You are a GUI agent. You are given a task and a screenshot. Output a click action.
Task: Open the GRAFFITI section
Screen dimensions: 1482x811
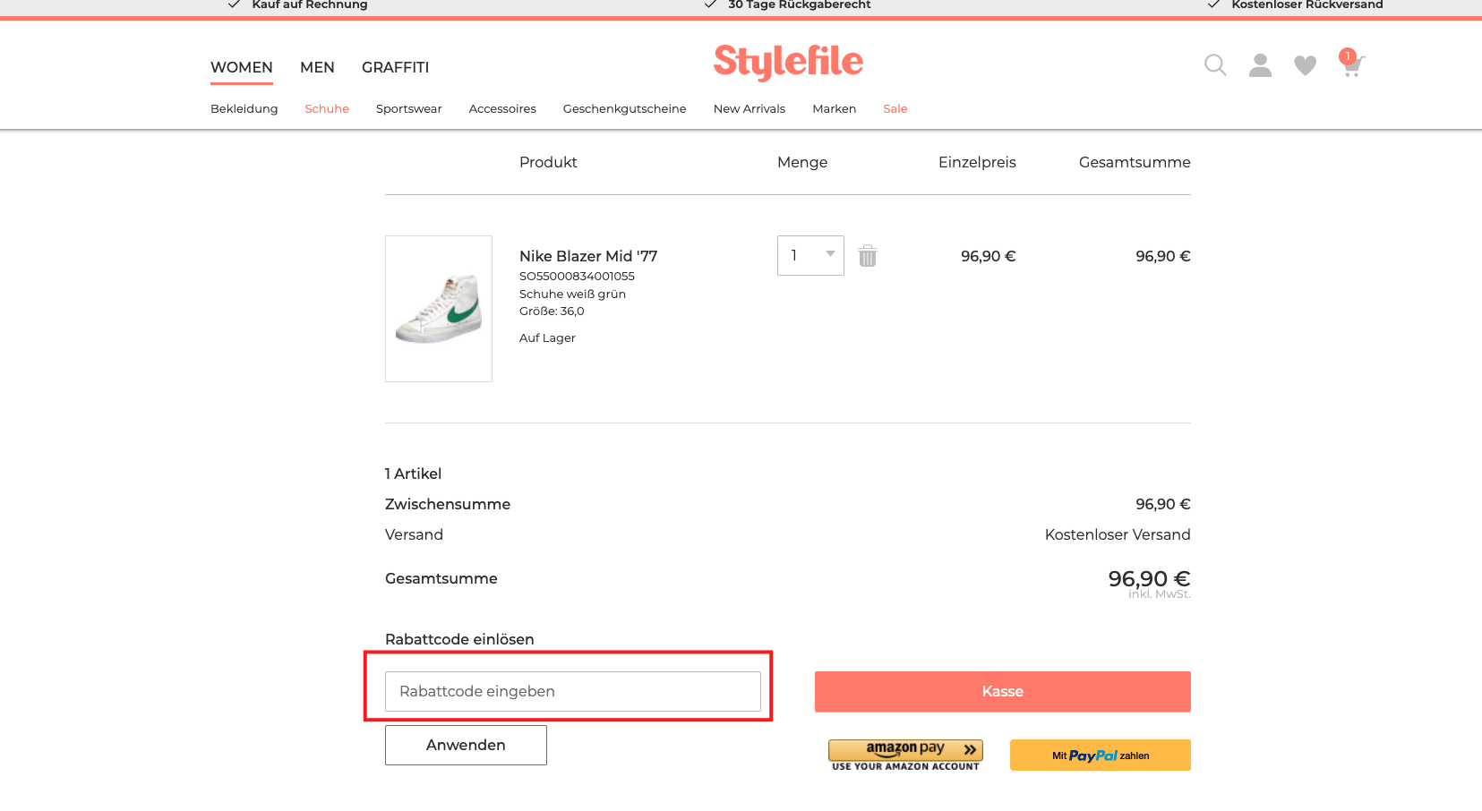tap(395, 67)
